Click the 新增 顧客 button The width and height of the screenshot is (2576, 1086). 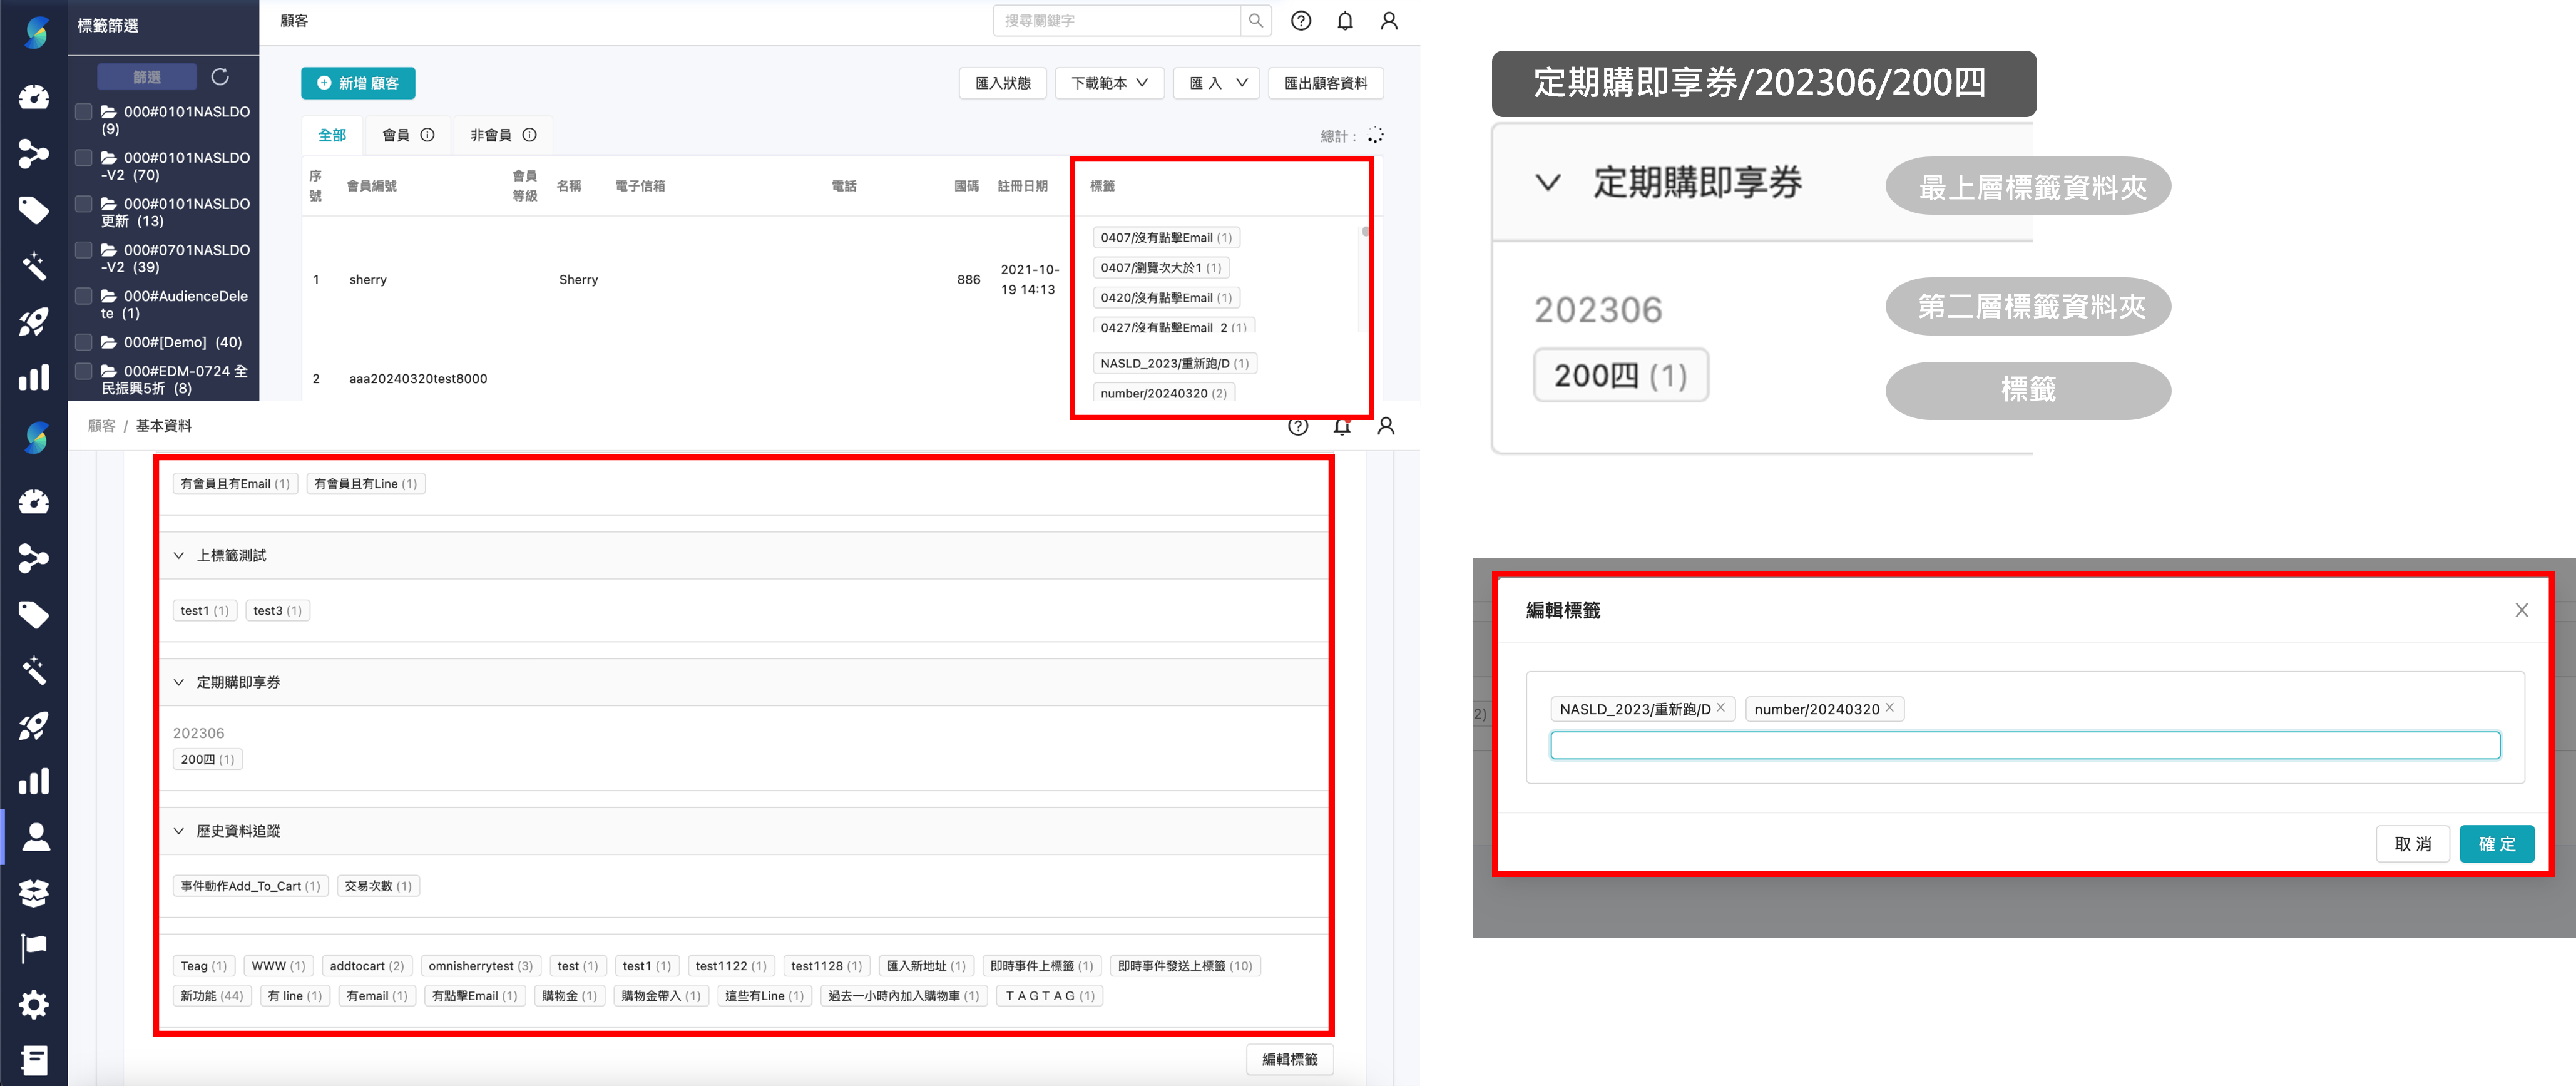coord(358,83)
